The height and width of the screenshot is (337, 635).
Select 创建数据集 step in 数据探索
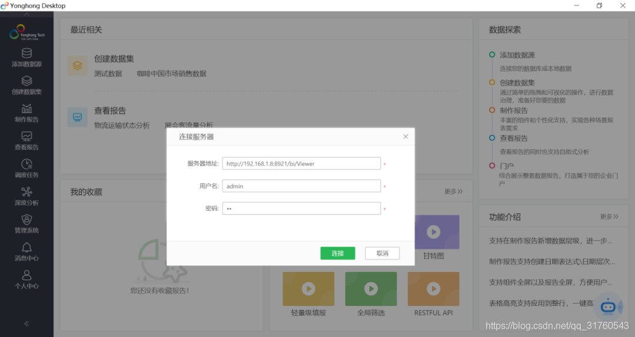coord(517,83)
